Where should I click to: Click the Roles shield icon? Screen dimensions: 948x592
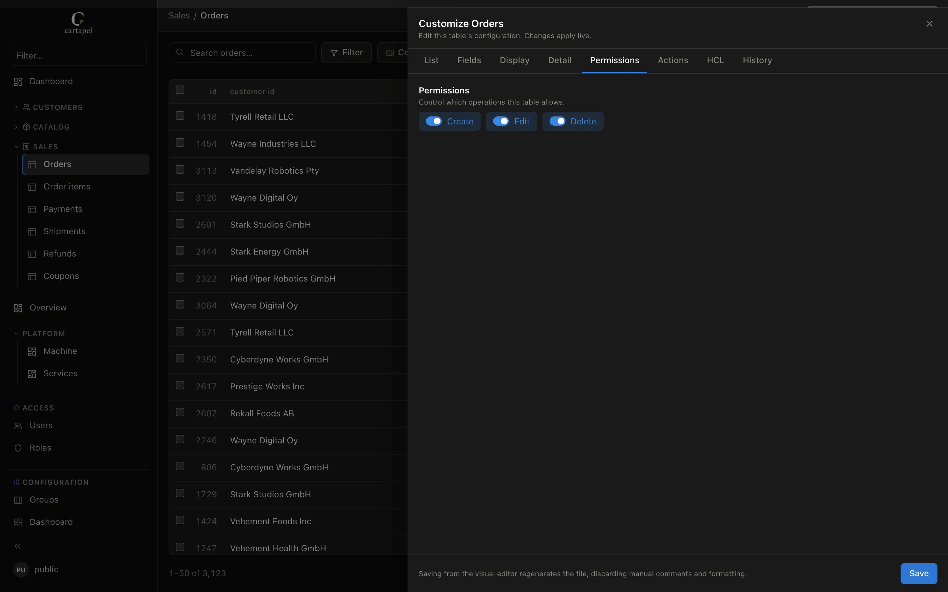pyautogui.click(x=18, y=448)
